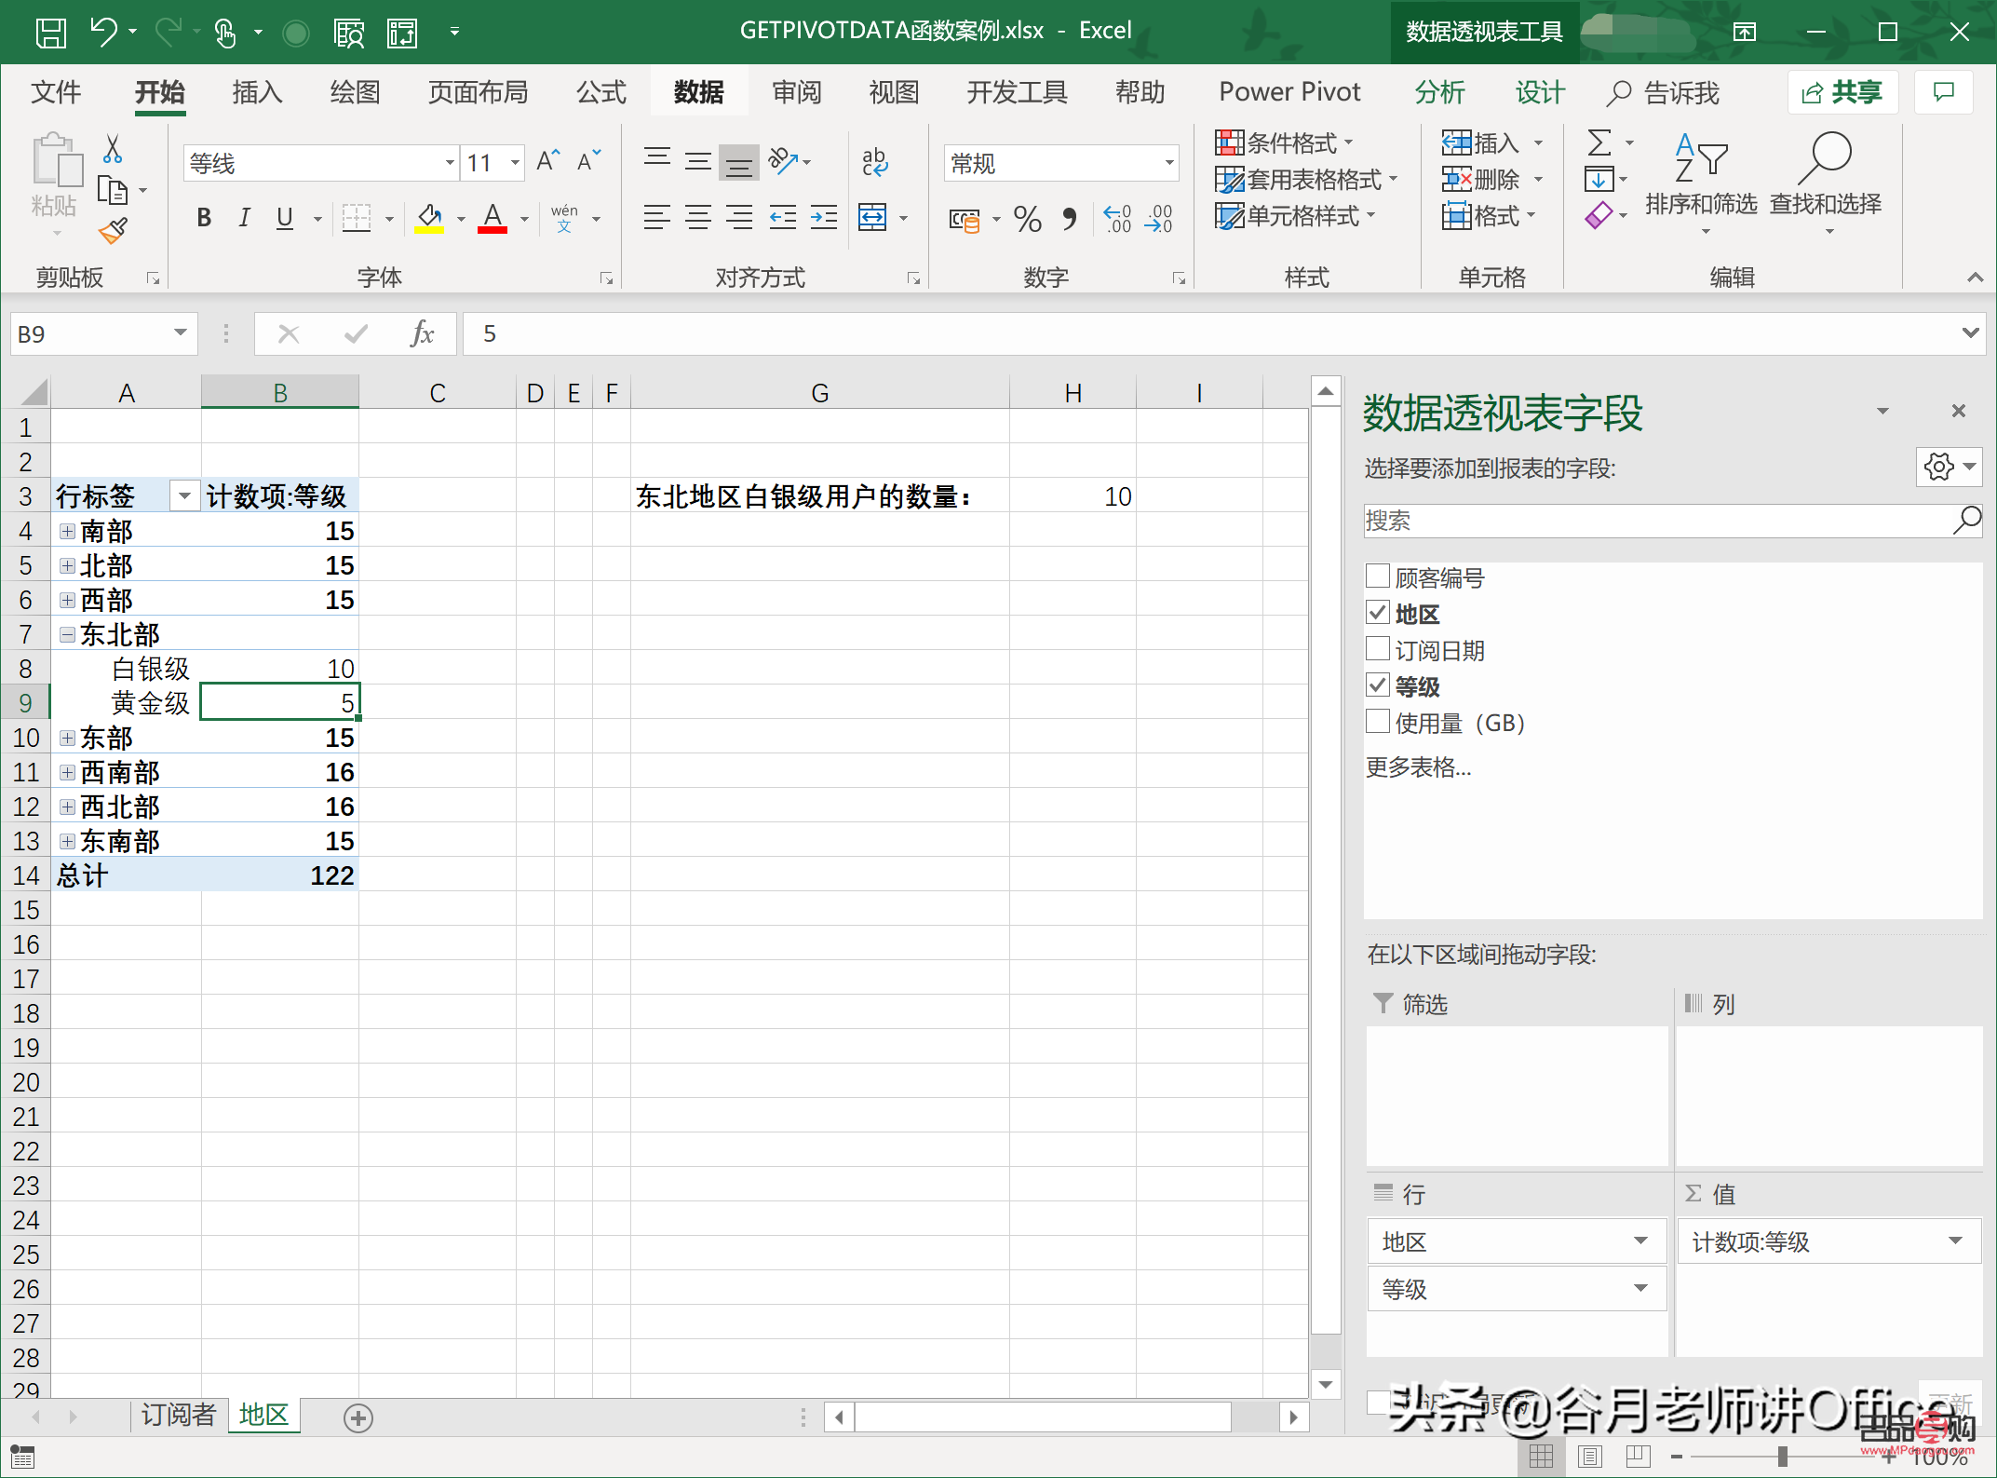This screenshot has height=1478, width=1997.
Task: Uncheck the 等级 field
Action: [1378, 685]
